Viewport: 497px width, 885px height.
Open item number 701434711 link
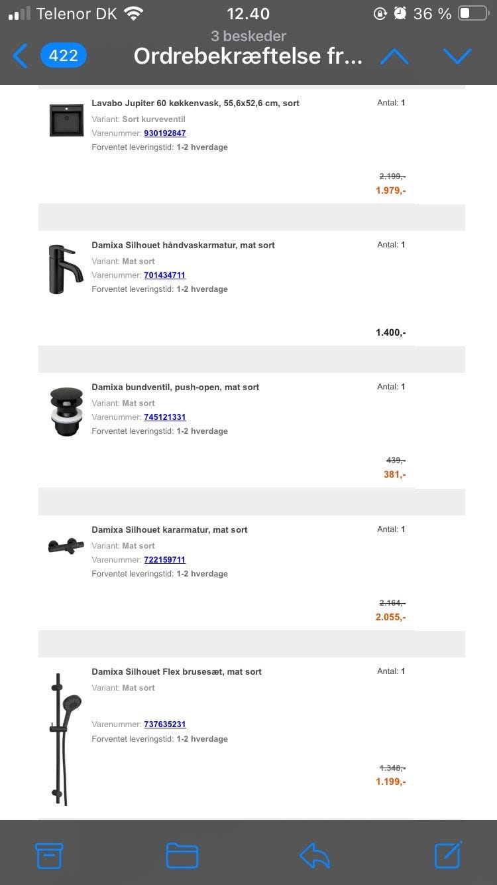[x=165, y=275]
